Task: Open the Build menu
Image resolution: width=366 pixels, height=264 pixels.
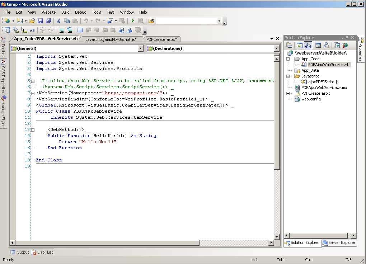Action: coord(65,12)
